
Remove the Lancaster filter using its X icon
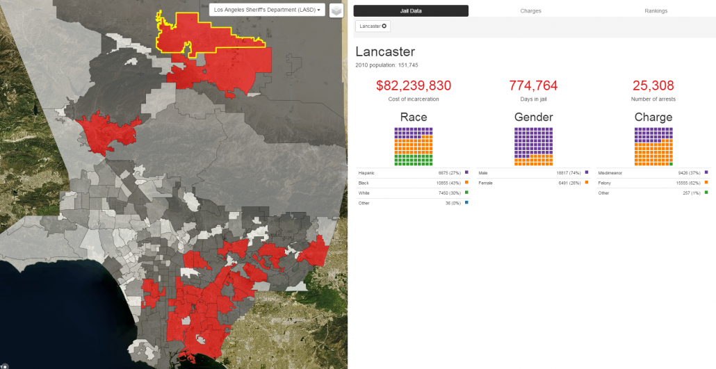[x=384, y=26]
